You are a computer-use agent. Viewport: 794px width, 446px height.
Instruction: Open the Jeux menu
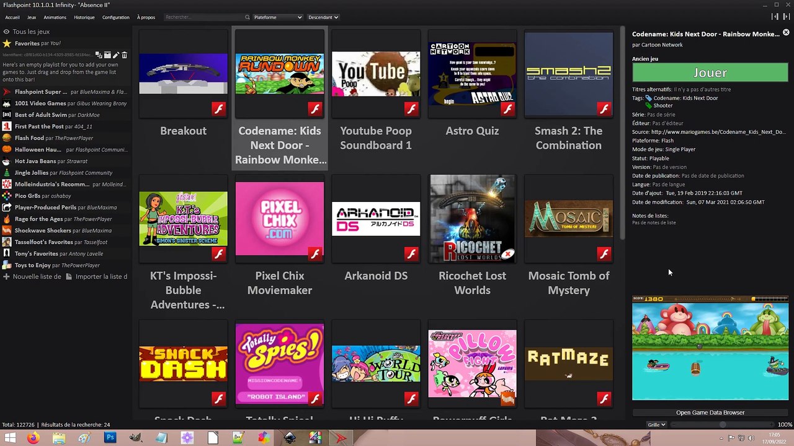click(32, 17)
